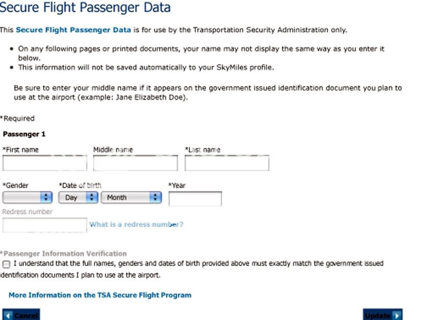Click the Day dropdown stepper arrows
Screen dimensions: 427x320
(92, 197)
